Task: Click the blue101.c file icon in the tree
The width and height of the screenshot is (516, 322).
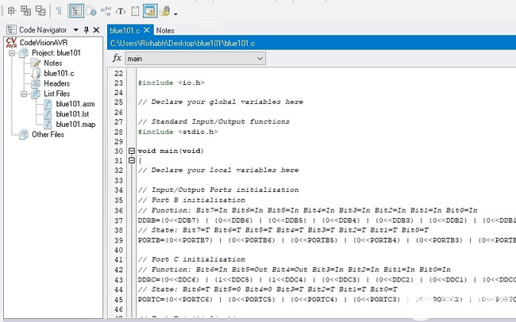Action: click(x=36, y=73)
